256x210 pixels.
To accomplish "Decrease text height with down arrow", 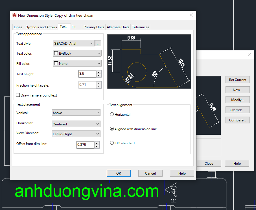I will (99, 76).
